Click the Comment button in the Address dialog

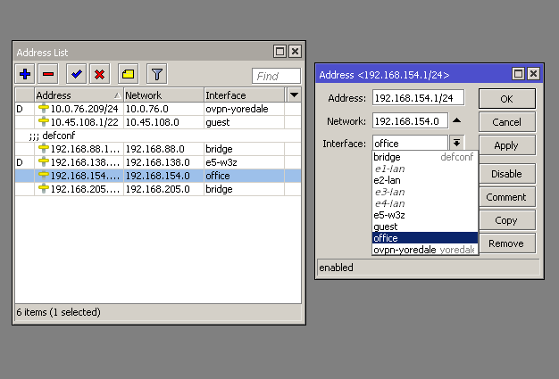pyautogui.click(x=506, y=197)
